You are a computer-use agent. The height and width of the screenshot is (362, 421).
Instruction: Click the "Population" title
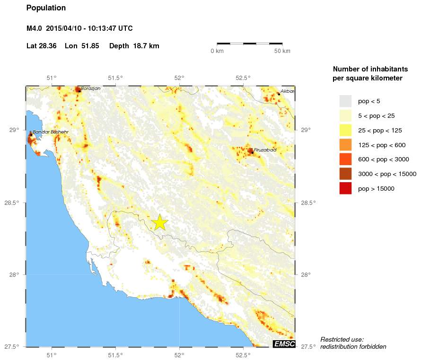(x=46, y=8)
